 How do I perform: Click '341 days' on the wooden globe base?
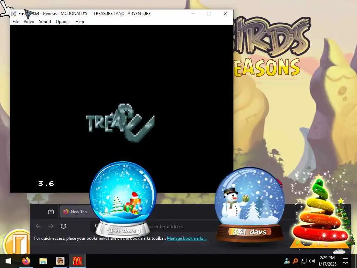click(x=250, y=232)
